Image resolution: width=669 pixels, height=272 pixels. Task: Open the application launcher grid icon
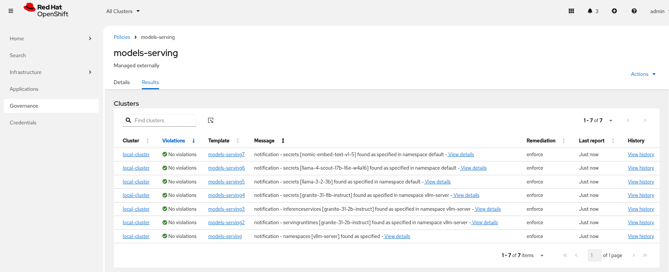tap(571, 11)
